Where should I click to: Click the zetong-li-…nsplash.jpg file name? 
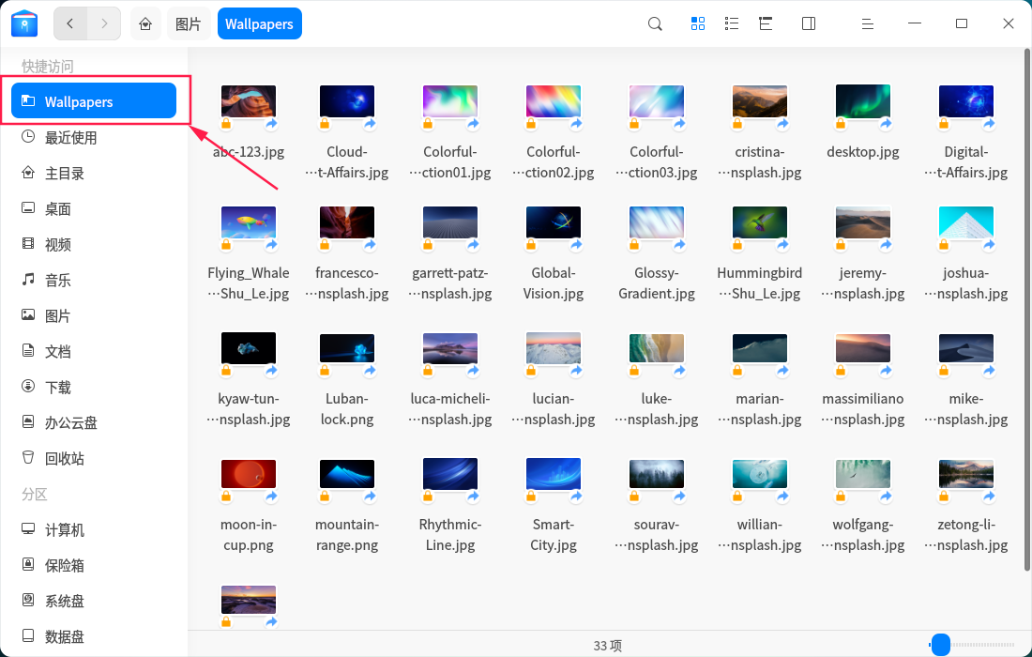pyautogui.click(x=966, y=535)
